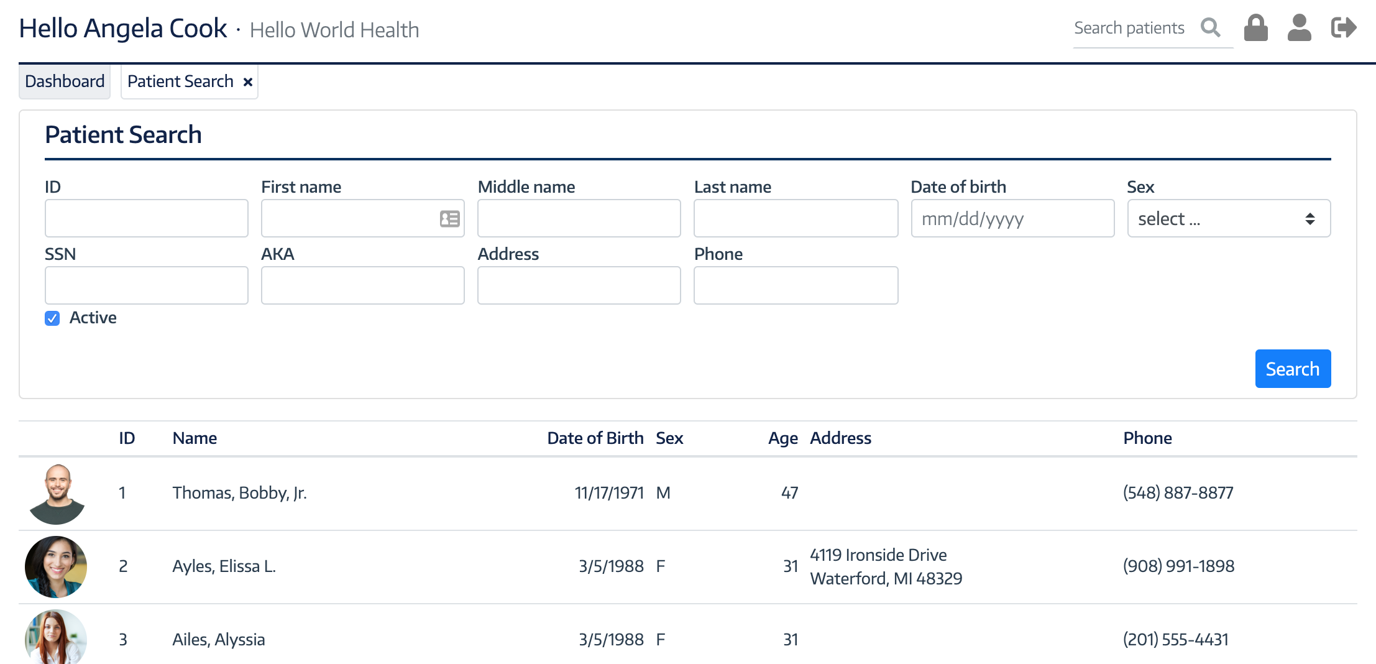
Task: Open Alyssia Ailes's photo thumbnail
Action: point(56,637)
